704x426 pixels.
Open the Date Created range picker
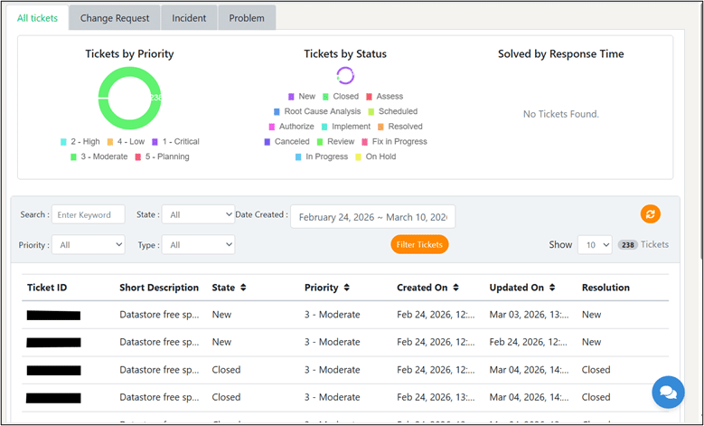click(x=372, y=217)
